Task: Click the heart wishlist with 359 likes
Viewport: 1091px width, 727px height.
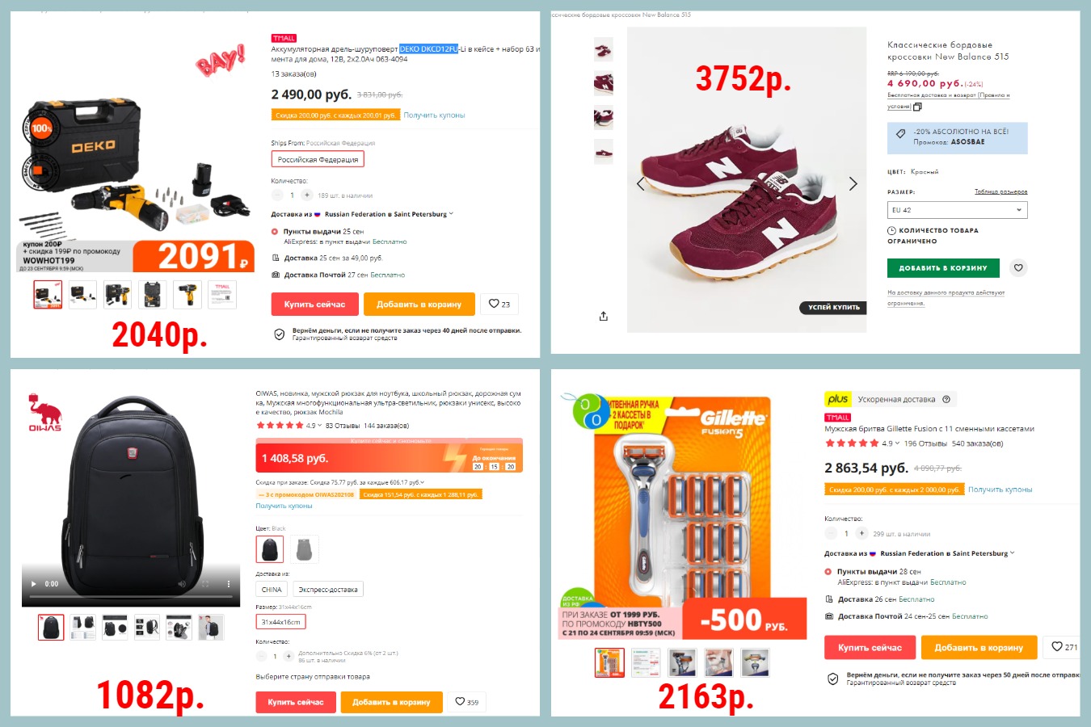Action: (x=466, y=702)
